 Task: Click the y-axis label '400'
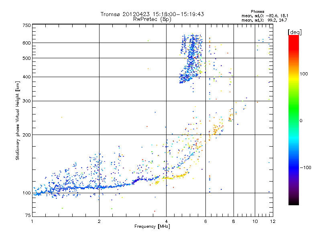click(26, 77)
